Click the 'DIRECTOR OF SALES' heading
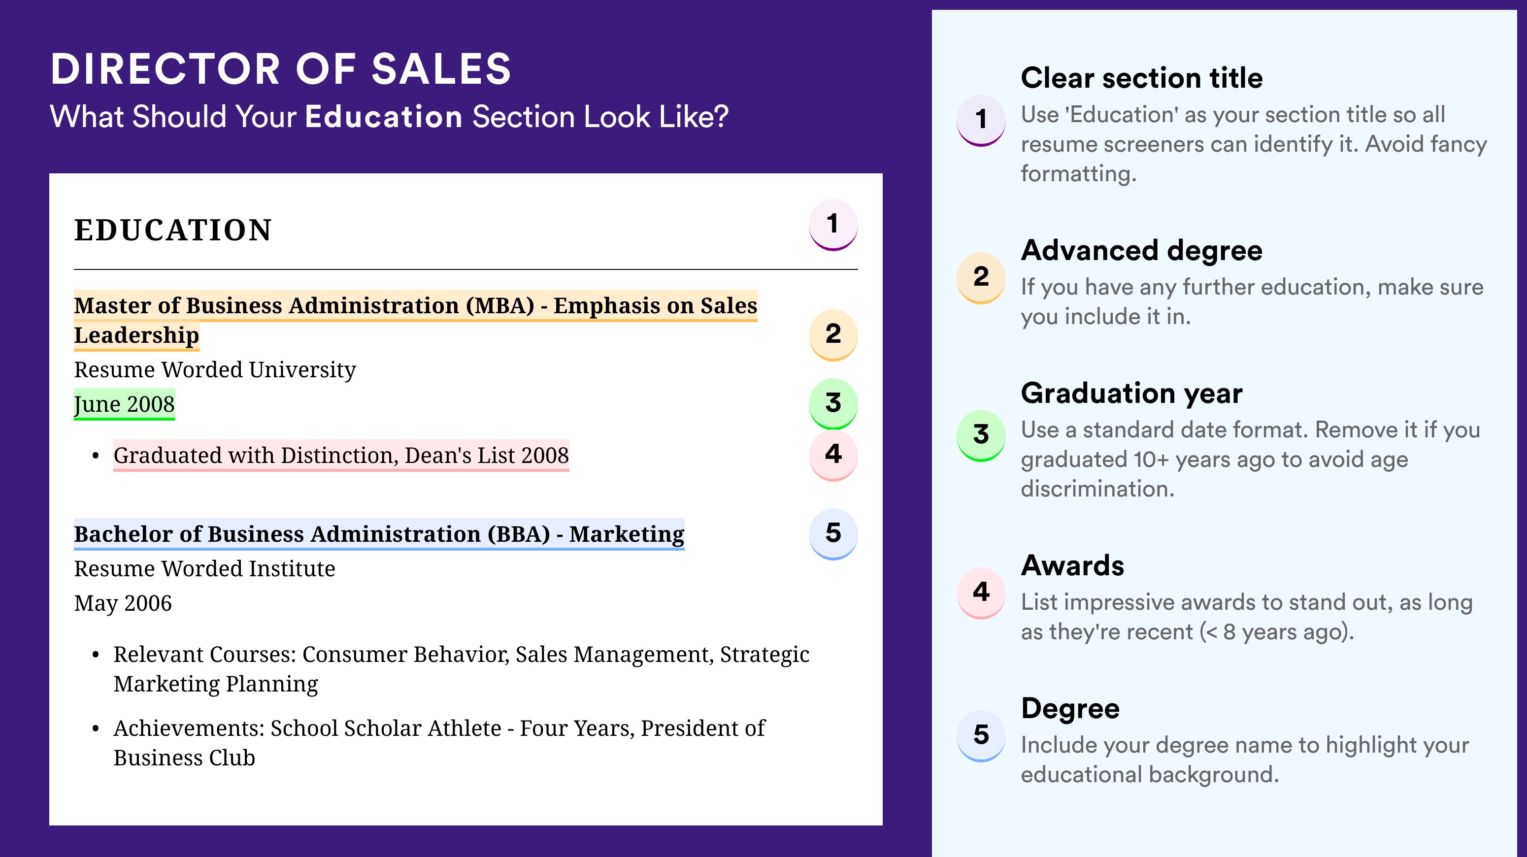 [280, 69]
